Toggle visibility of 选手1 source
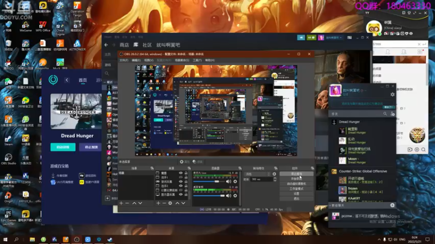The width and height of the screenshot is (435, 244). click(181, 177)
